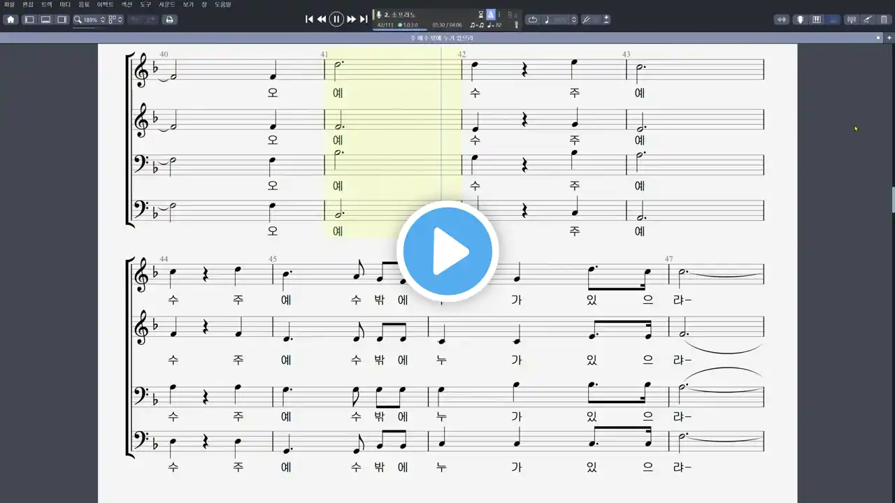Adjust zoom level stepper arrows
Screen dimensions: 895x503
(103, 20)
